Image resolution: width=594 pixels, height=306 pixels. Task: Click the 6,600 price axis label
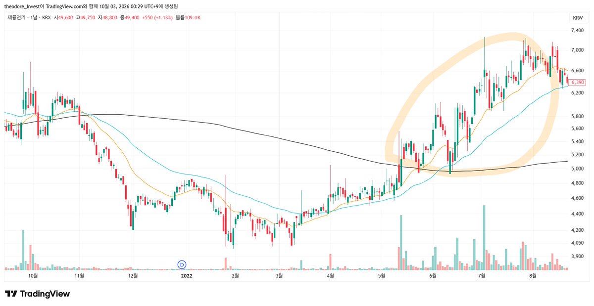pos(578,71)
